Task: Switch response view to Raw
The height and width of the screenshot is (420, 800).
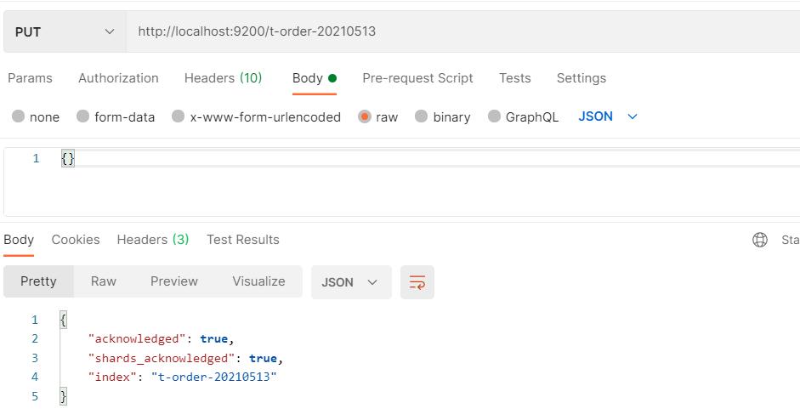Action: tap(104, 281)
